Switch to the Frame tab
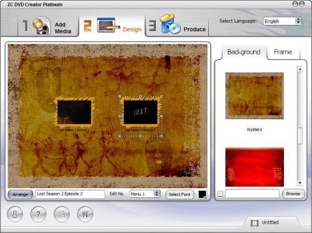This screenshot has width=312, height=233. [283, 52]
